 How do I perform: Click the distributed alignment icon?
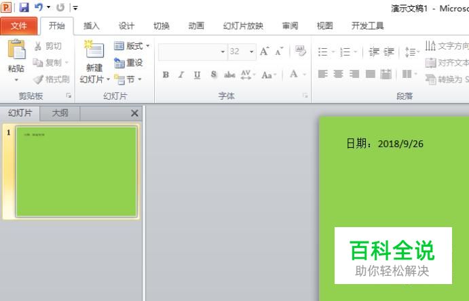[386, 74]
